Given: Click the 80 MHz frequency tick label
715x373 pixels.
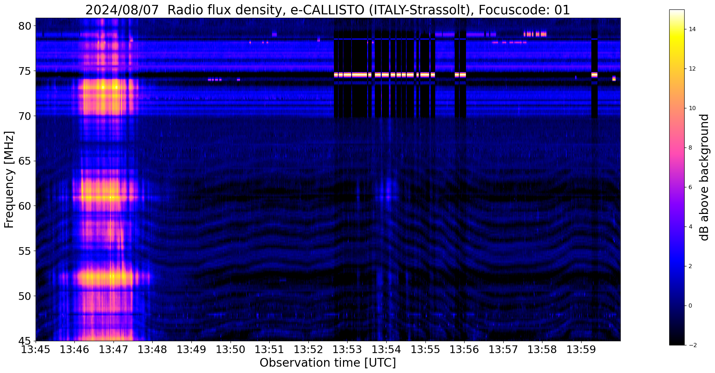Looking at the screenshot, I should 25,26.
